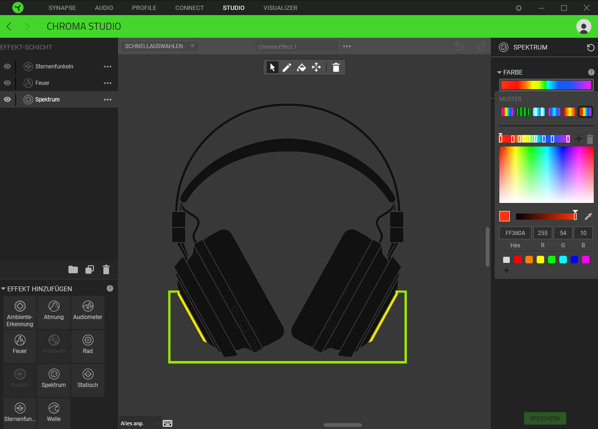Choose the yellow preset color swatch
The image size is (598, 429).
(x=540, y=260)
